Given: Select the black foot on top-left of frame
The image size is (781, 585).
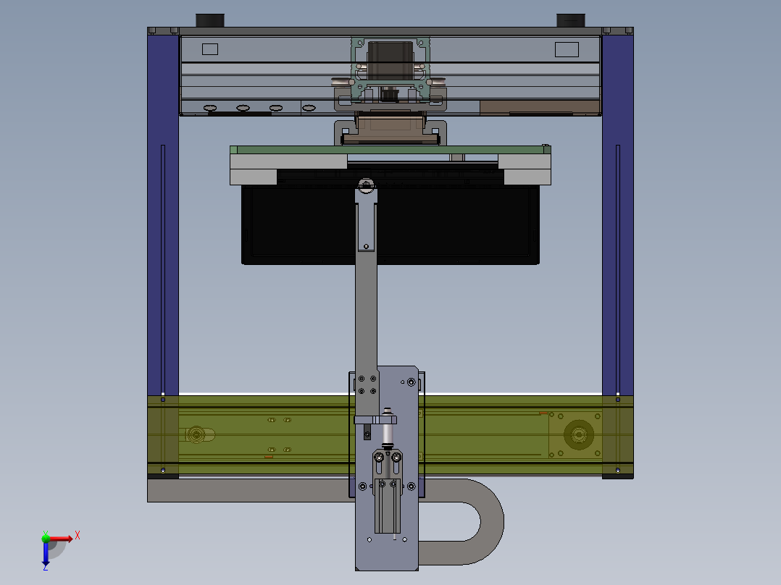Looking at the screenshot, I should pyautogui.click(x=209, y=20).
